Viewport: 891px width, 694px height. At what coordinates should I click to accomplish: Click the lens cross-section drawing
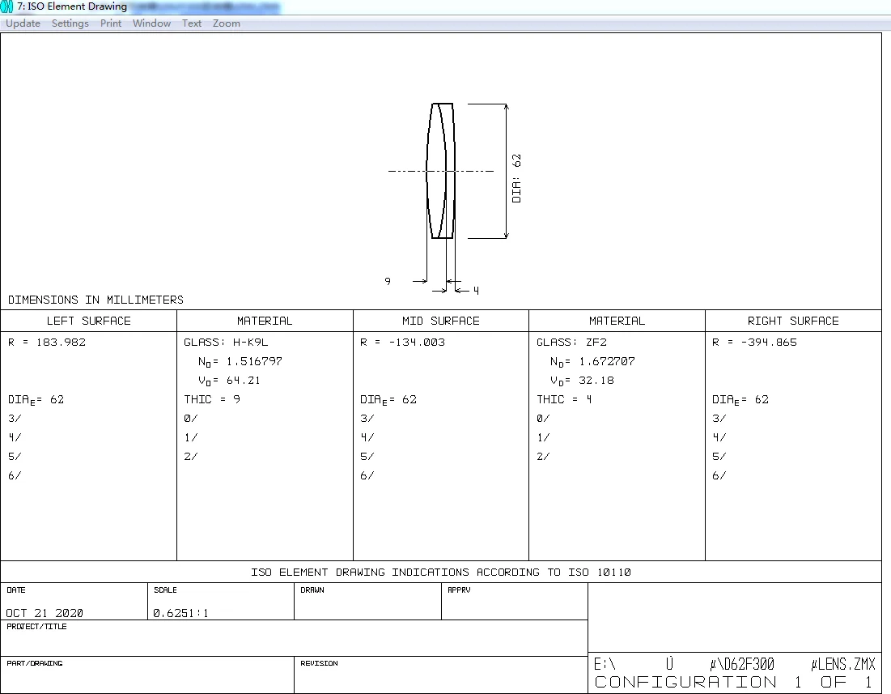(441, 171)
